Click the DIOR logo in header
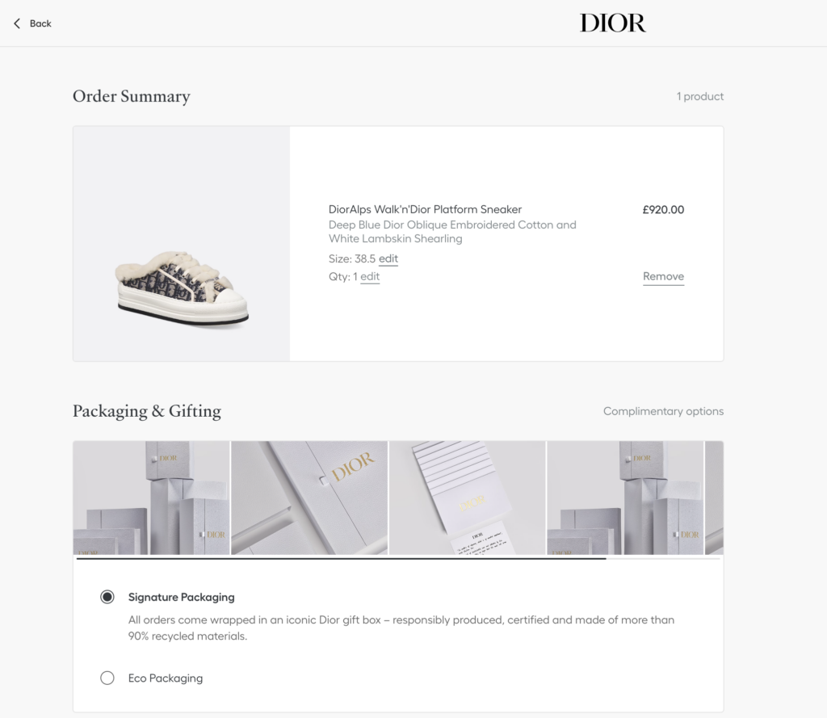The height and width of the screenshot is (718, 827). (x=612, y=23)
